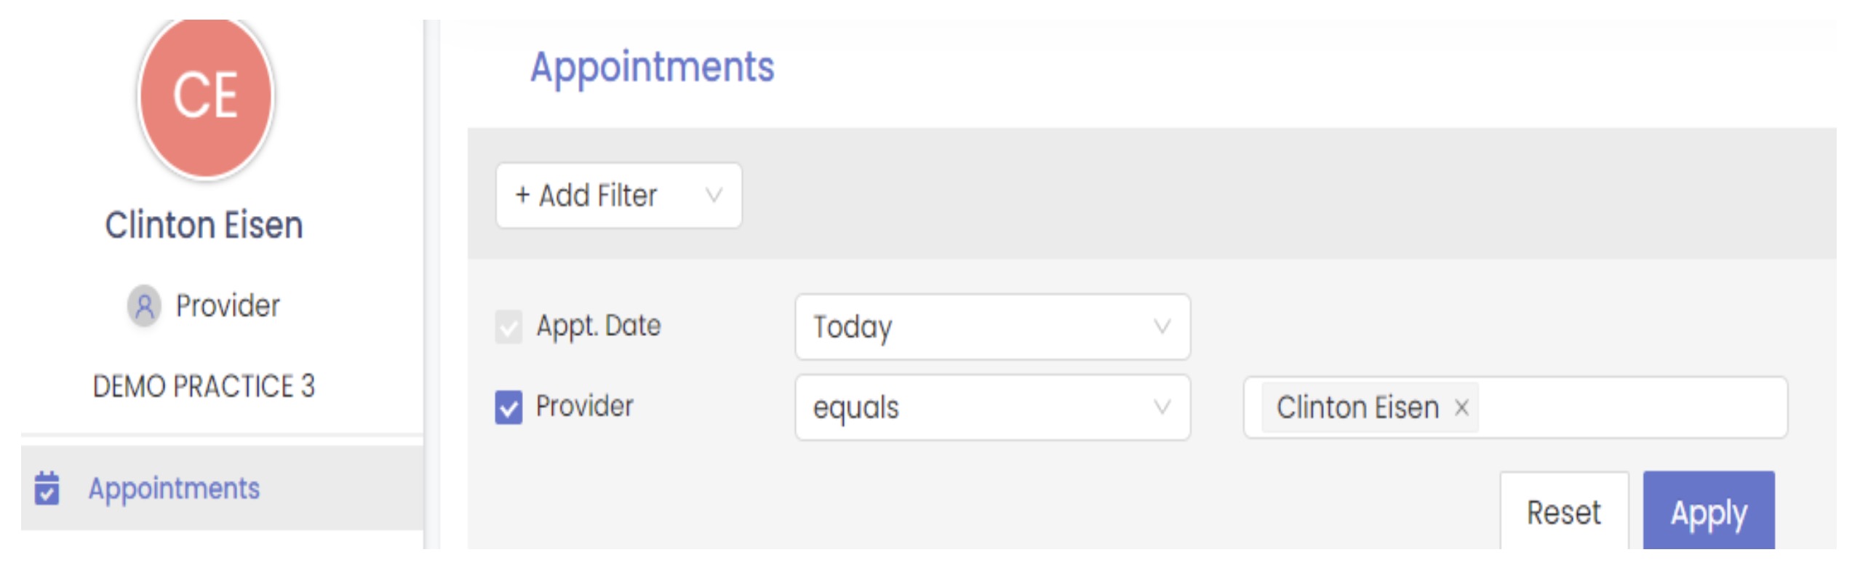Click the Today dropdown chevron arrow
1852x563 pixels.
click(1162, 327)
